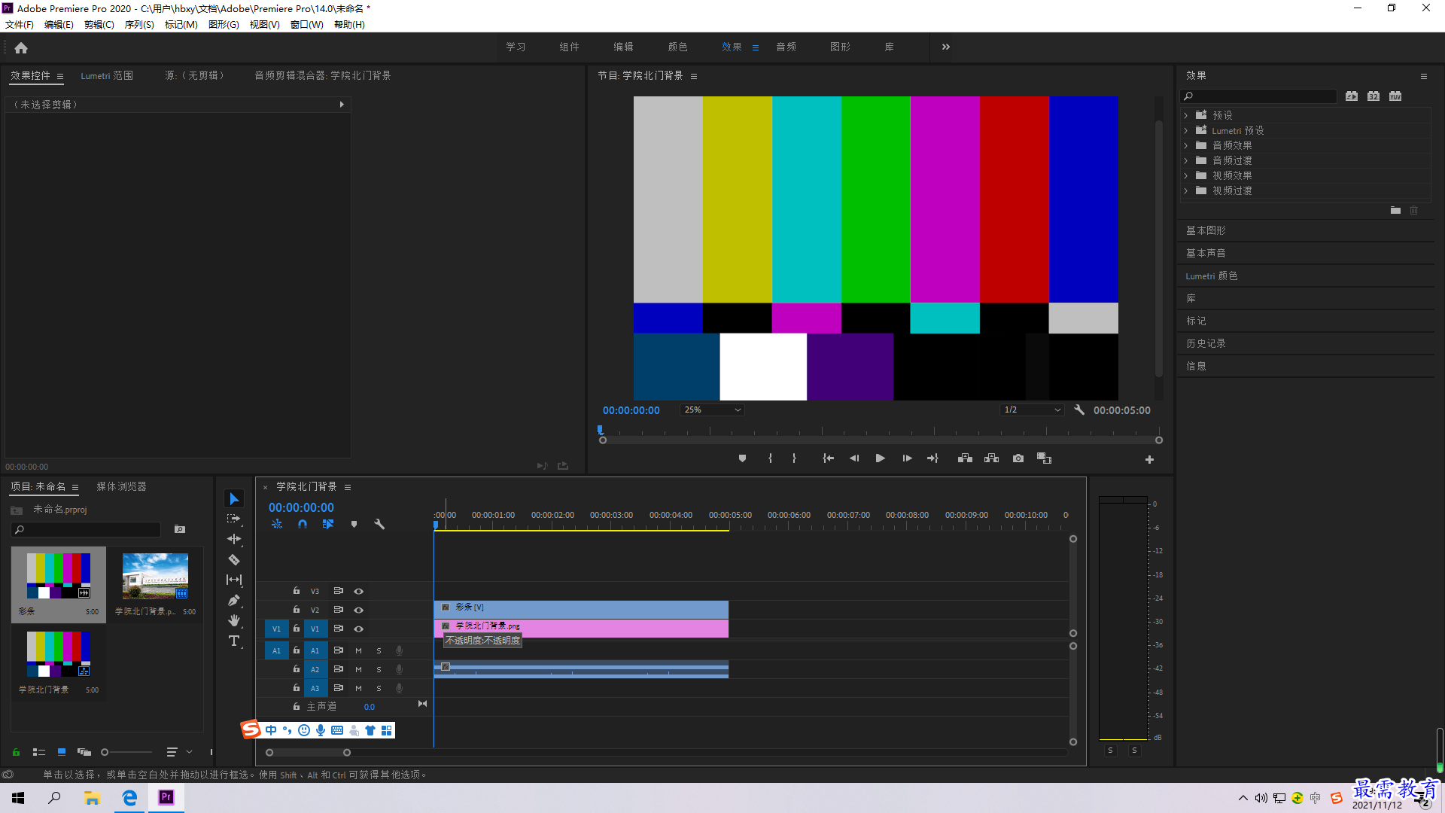Open the 1/2 playback resolution dropdown
Screen dimensions: 1445x813
coord(1032,410)
